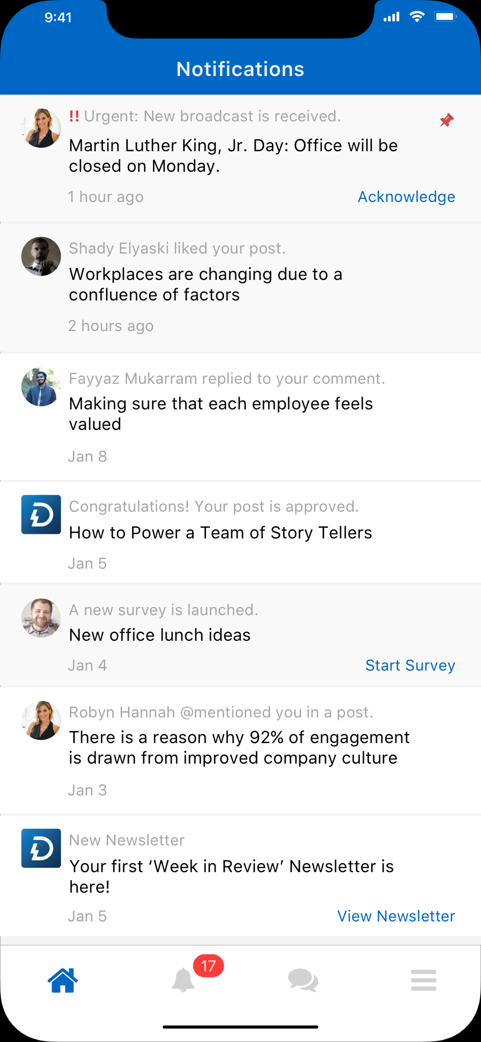The height and width of the screenshot is (1042, 481).
Task: Acknowledge the urgent broadcast
Action: pyautogui.click(x=406, y=196)
